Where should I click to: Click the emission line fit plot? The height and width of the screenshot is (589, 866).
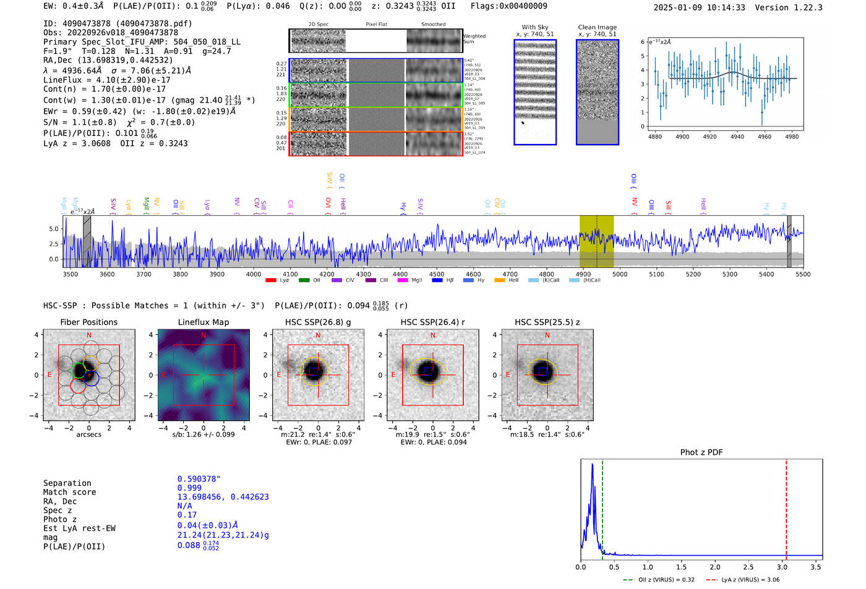[x=725, y=84]
